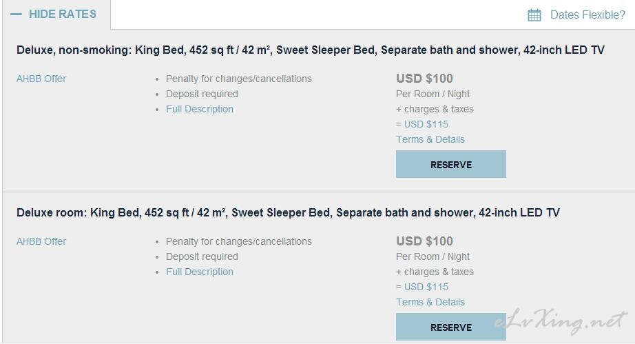Click USD $100 rate of second Deluxe room
The height and width of the screenshot is (344, 635).
point(424,241)
